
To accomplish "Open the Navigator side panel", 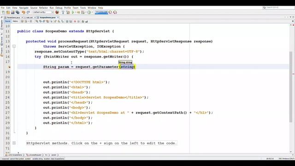I will coord(2,24).
